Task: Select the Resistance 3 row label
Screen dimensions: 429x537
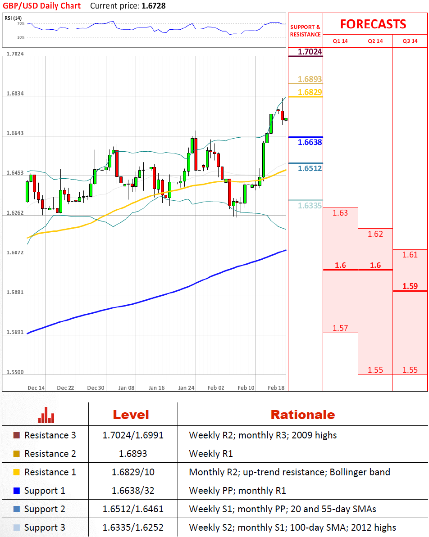Action: (x=50, y=435)
